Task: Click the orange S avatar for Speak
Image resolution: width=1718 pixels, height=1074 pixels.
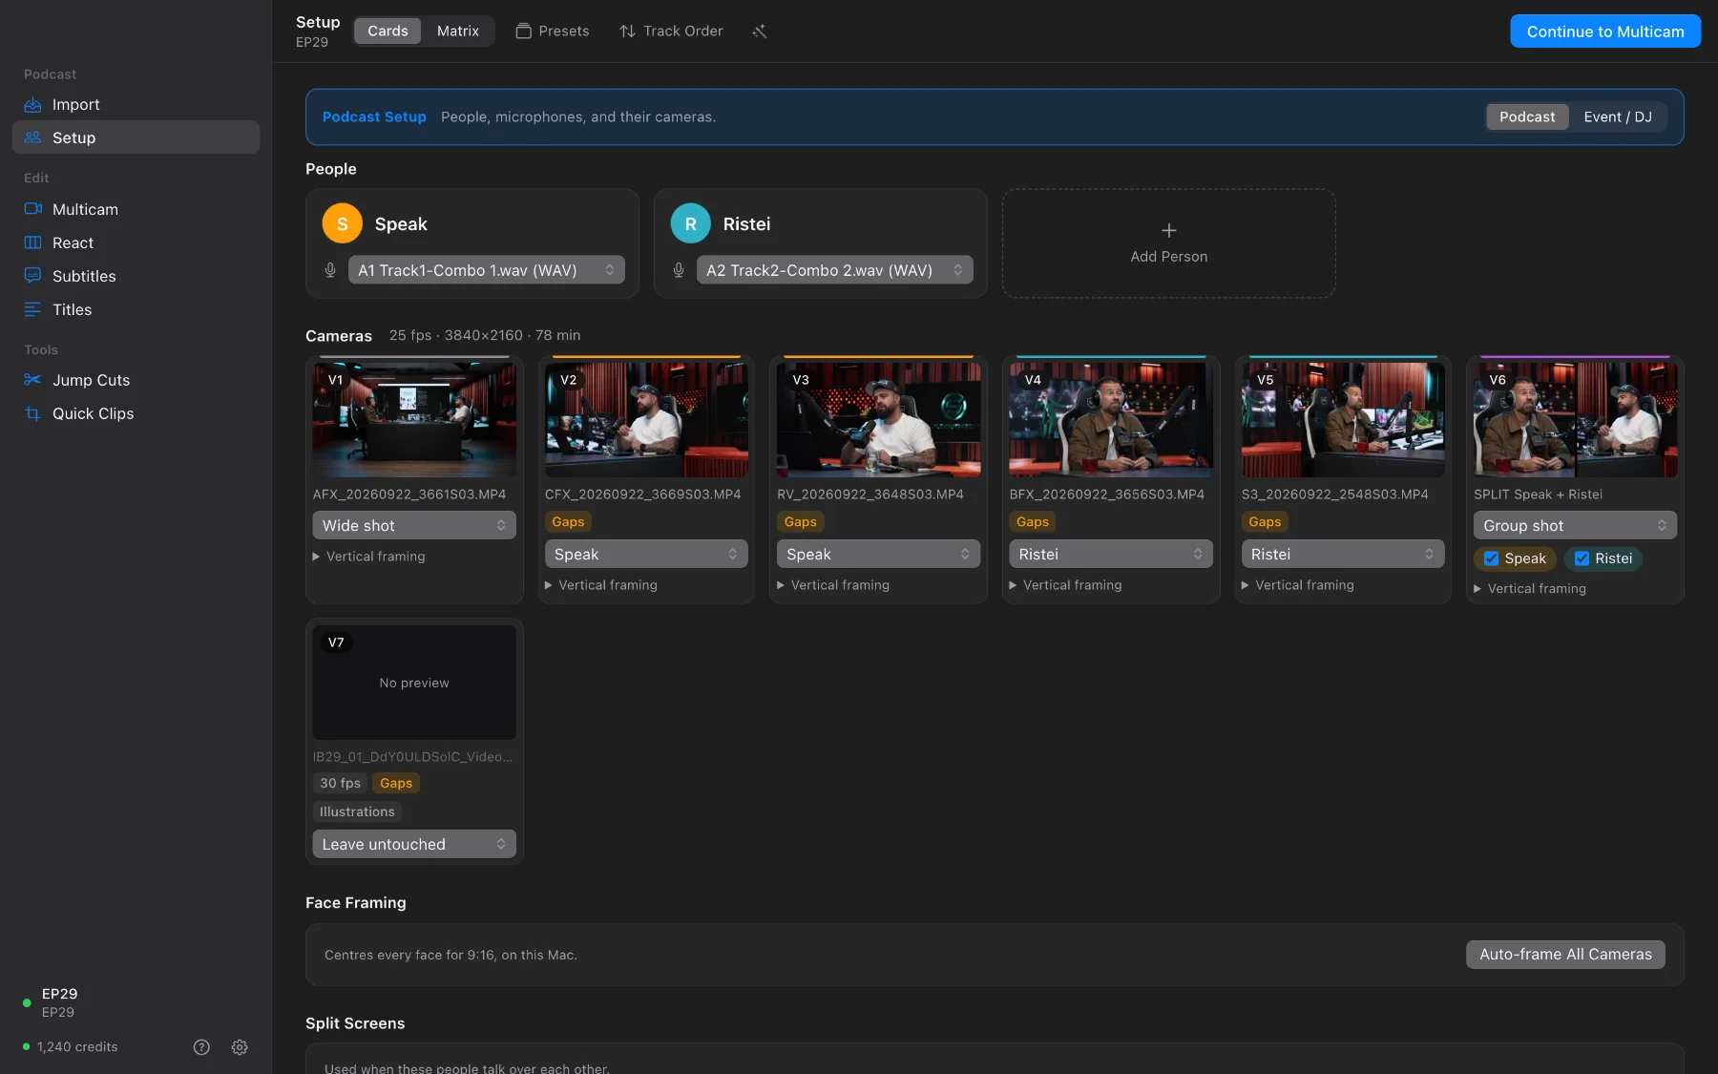Action: (x=342, y=223)
